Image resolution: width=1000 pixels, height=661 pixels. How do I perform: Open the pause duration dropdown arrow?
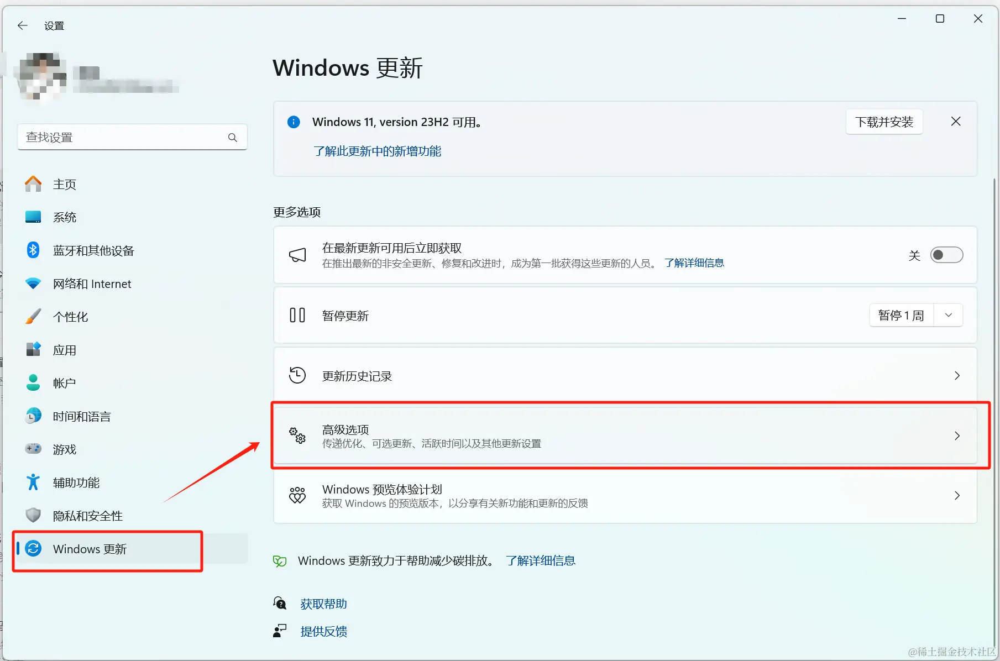(x=949, y=315)
